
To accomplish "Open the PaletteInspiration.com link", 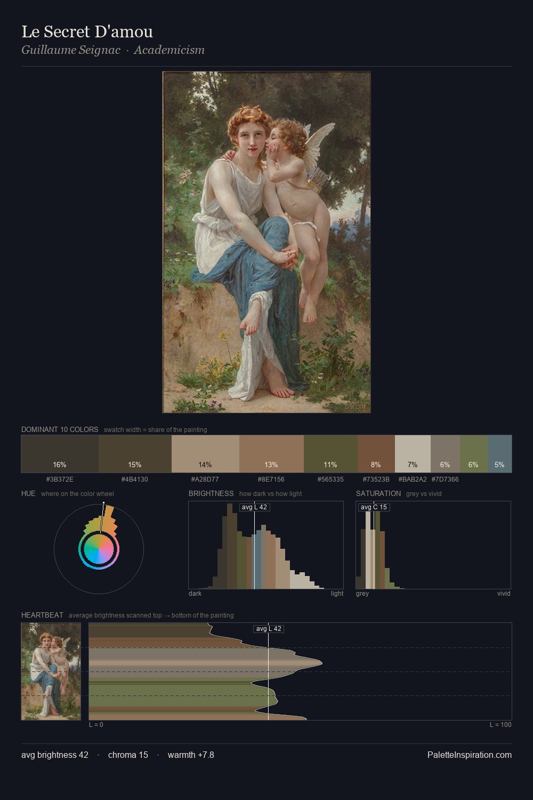I will click(470, 755).
